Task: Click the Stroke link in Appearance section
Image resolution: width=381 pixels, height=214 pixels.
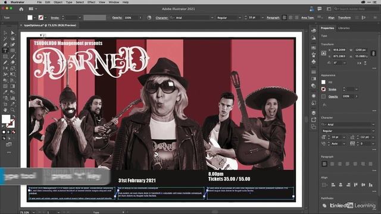Action: pos(332,89)
